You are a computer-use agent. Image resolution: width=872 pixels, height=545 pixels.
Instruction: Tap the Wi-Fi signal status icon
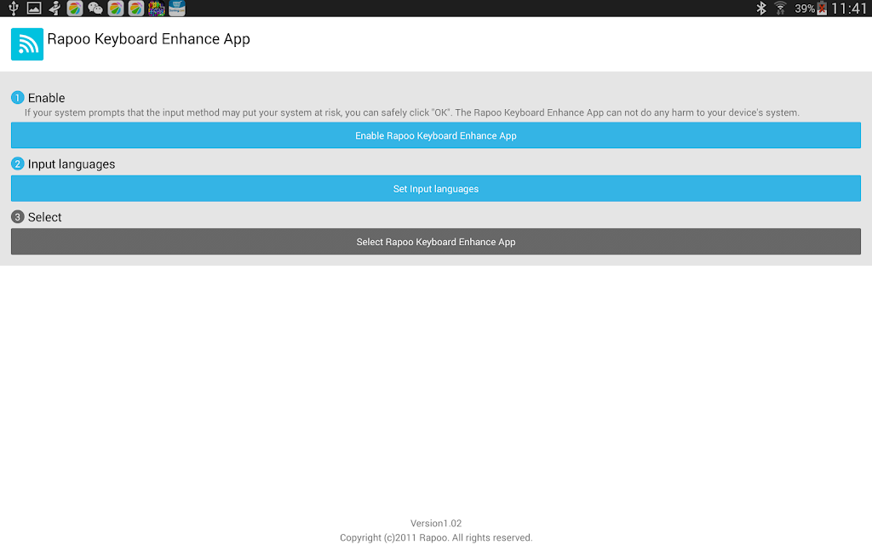[x=780, y=8]
